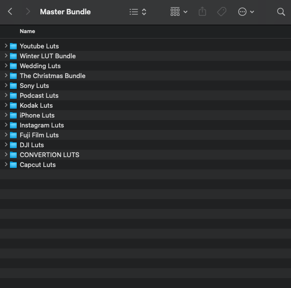Select the Capcut Luts folder icon
This screenshot has width=291, height=288.
pos(13,165)
